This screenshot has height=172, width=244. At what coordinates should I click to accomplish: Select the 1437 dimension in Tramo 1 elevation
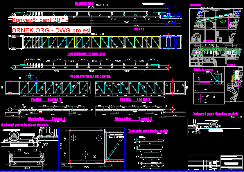[x=79, y=114]
